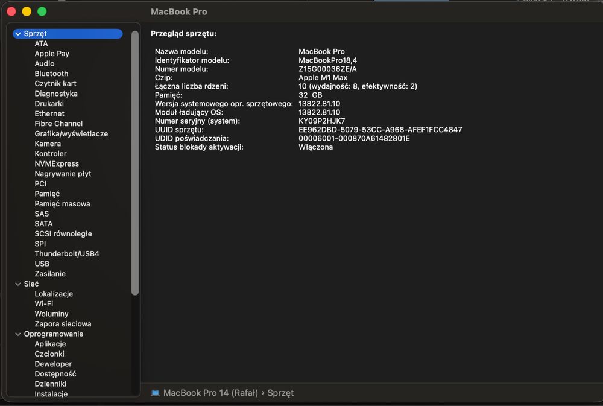Collapse the Oprogramowanie section chevron
Screen dimensions: 603x406
click(18, 334)
